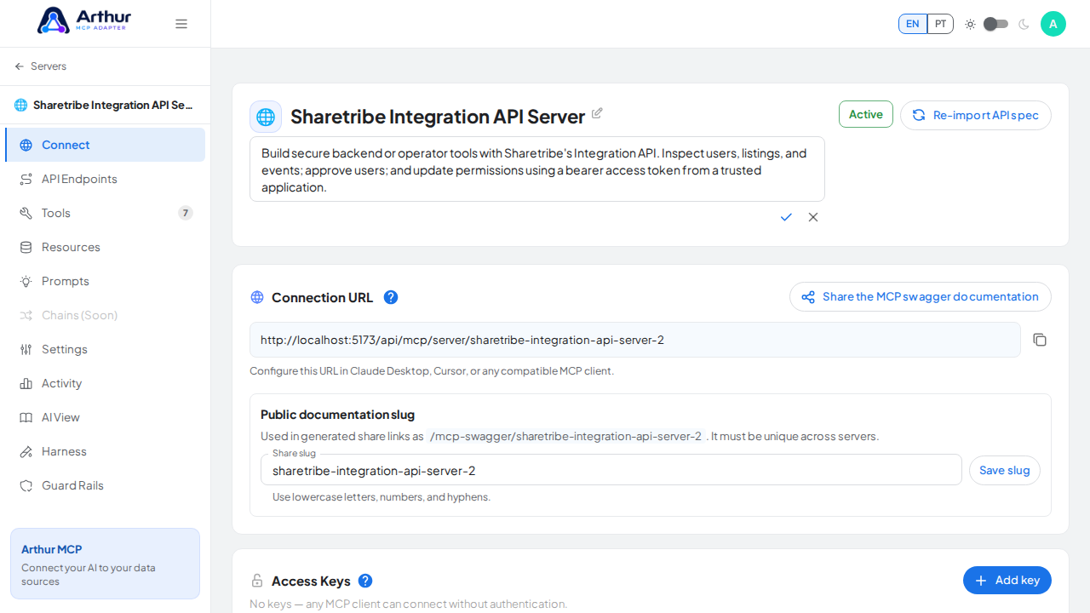Click the sun light-mode icon
The width and height of the screenshot is (1090, 613).
coord(970,24)
